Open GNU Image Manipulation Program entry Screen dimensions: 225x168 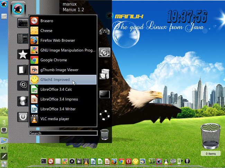tap(63, 50)
